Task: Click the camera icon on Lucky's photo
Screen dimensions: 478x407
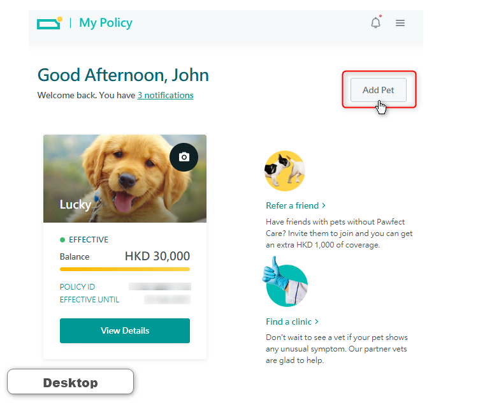Action: point(184,157)
